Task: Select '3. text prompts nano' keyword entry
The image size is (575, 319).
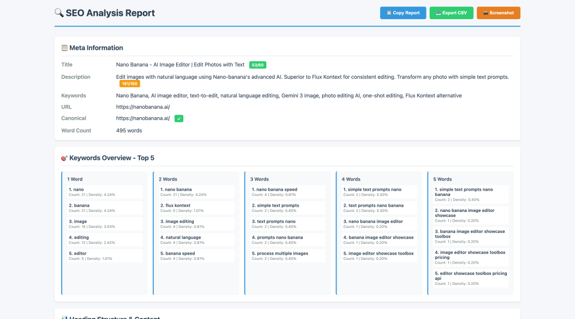Action: 288,224
